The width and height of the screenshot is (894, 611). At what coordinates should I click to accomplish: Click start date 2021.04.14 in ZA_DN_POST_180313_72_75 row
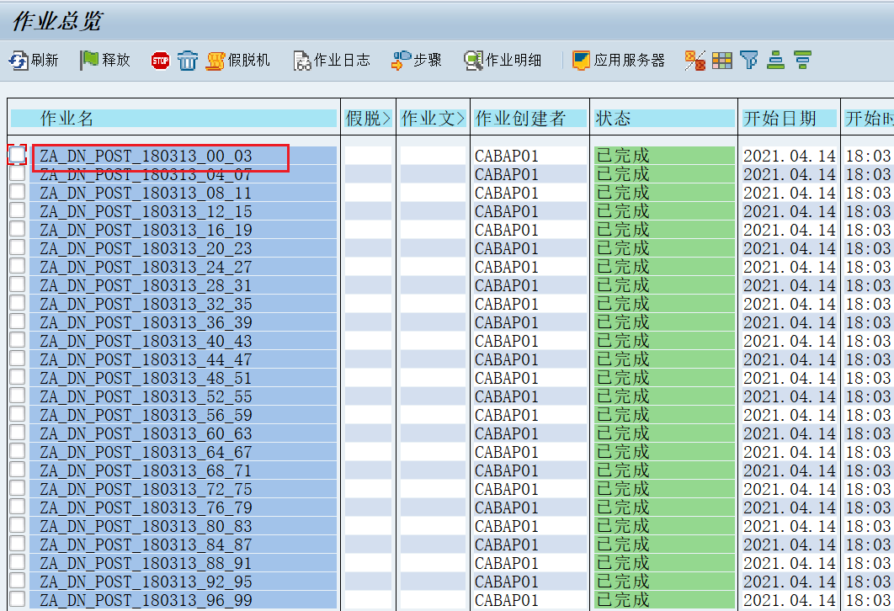click(789, 490)
